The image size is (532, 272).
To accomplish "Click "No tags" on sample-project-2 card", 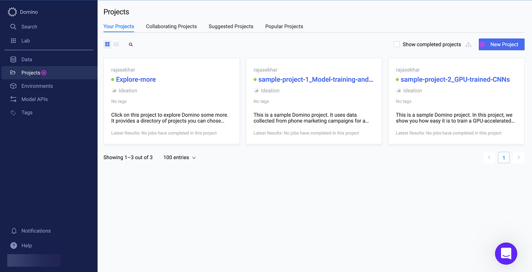I will pyautogui.click(x=403, y=101).
